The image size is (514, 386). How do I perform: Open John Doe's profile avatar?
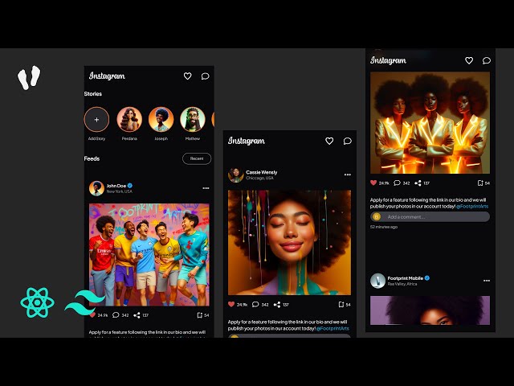point(96,188)
